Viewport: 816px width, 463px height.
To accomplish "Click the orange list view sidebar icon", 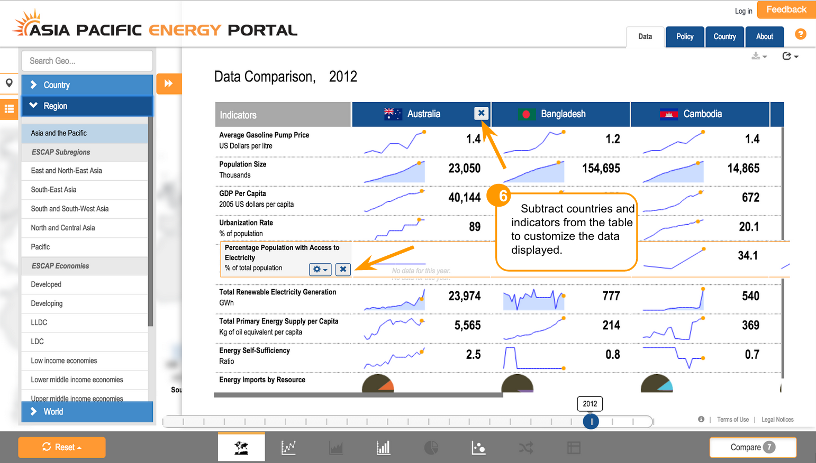I will (x=9, y=109).
